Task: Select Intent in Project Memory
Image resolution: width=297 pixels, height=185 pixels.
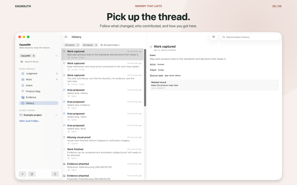Action: (x=39, y=86)
